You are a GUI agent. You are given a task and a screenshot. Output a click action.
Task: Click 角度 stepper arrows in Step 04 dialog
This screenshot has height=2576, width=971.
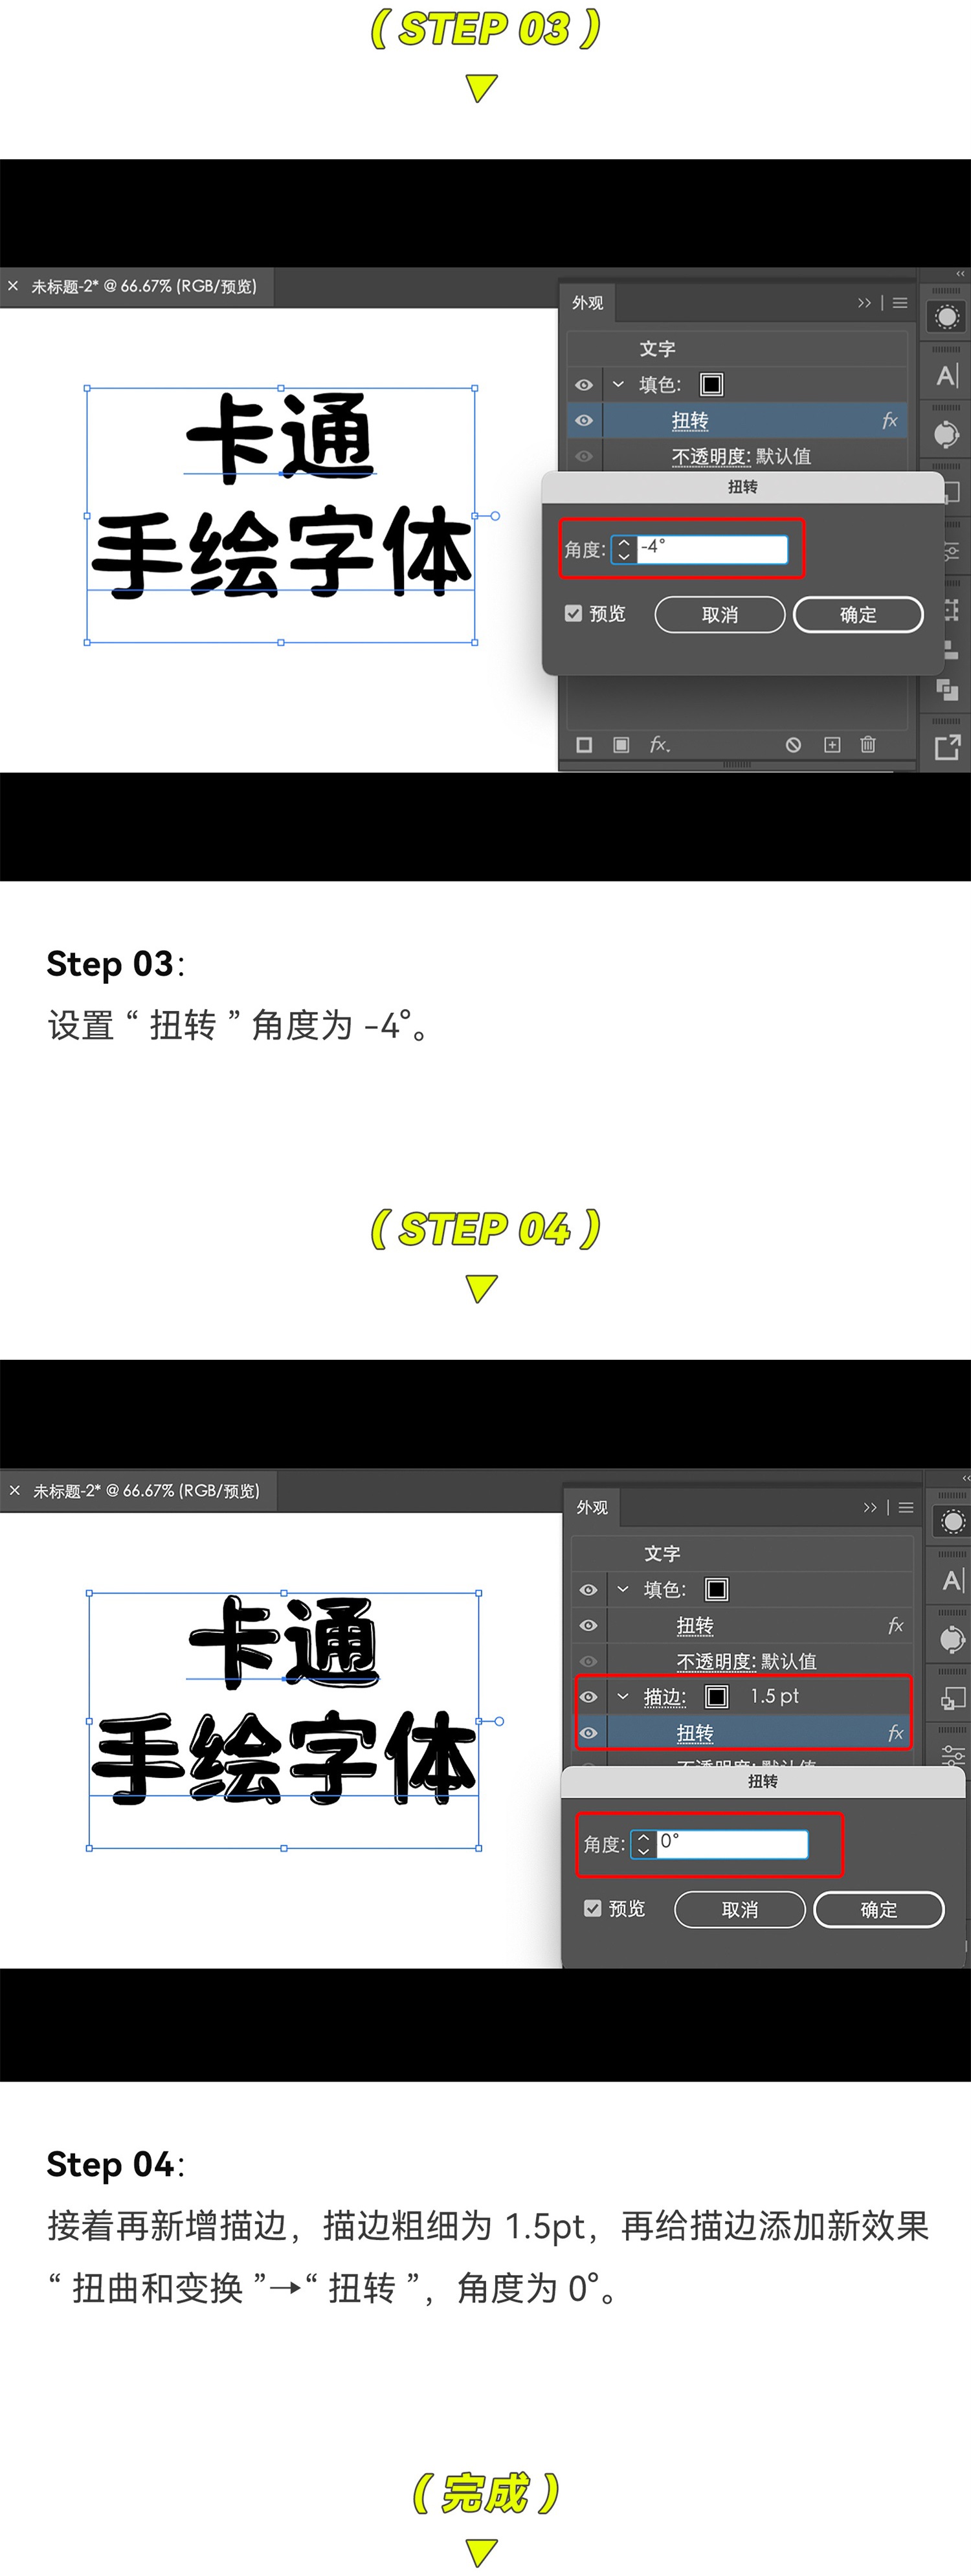click(644, 1845)
